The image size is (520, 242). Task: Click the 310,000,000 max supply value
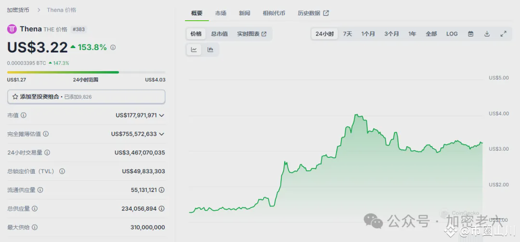pos(148,228)
